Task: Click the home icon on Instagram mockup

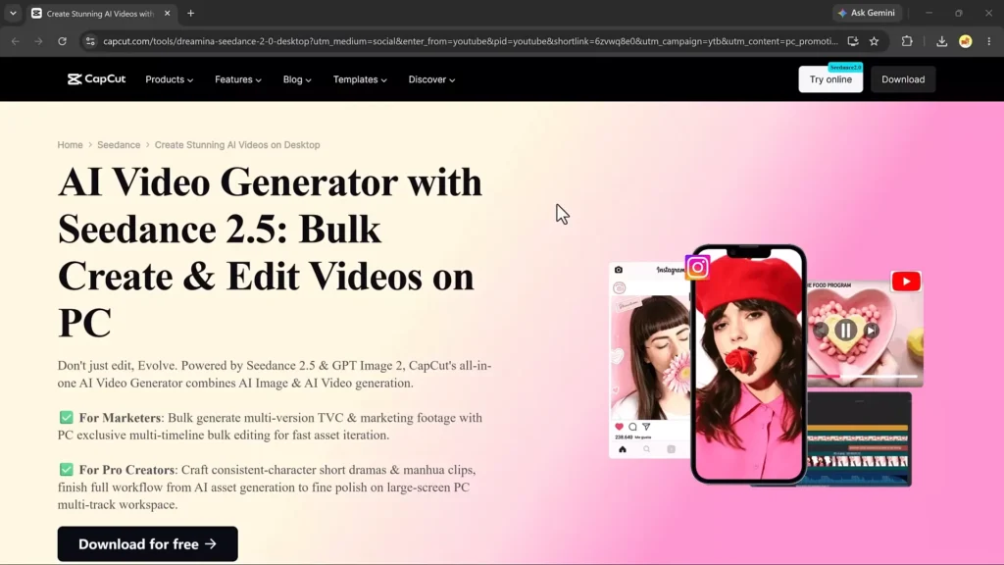Action: pyautogui.click(x=623, y=449)
